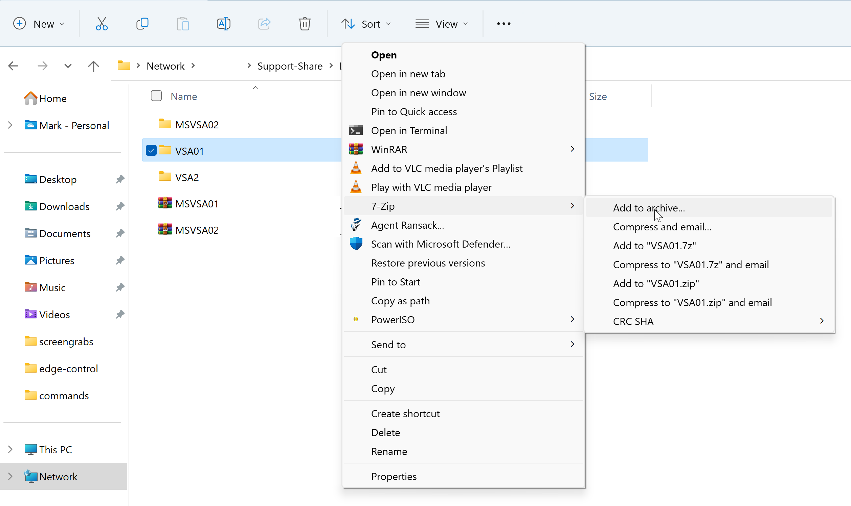851x506 pixels.
Task: Choose Create shortcut
Action: tap(464, 413)
